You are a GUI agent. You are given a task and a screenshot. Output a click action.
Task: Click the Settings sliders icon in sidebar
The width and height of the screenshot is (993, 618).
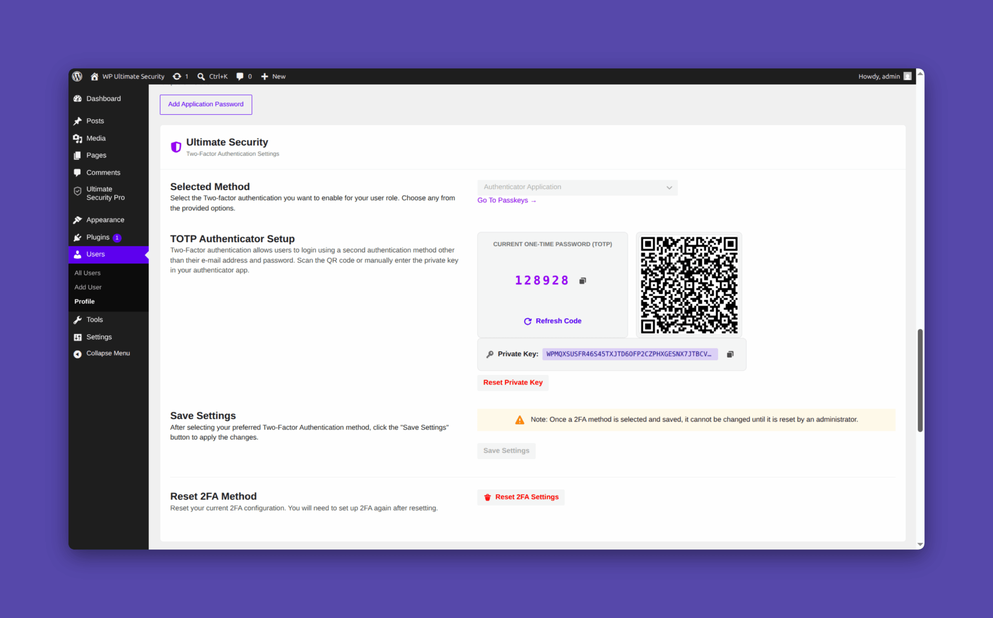click(x=78, y=337)
